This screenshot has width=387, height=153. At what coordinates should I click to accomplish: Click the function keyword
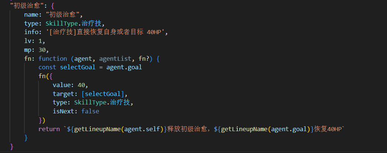tap(52, 59)
